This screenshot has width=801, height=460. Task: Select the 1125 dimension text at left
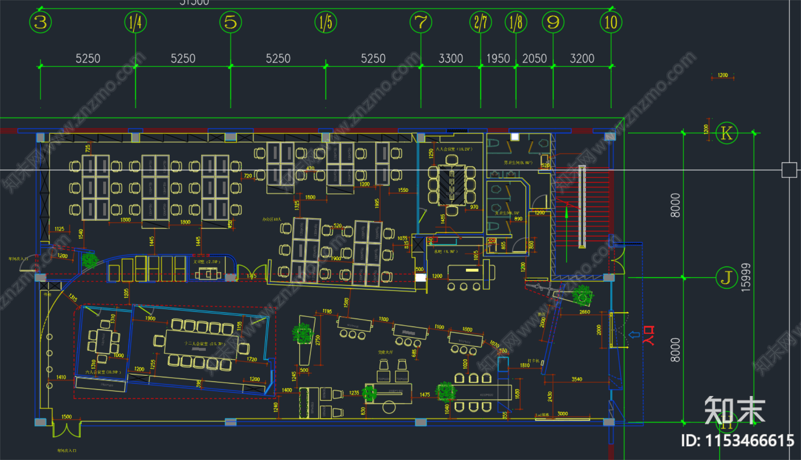(x=60, y=228)
